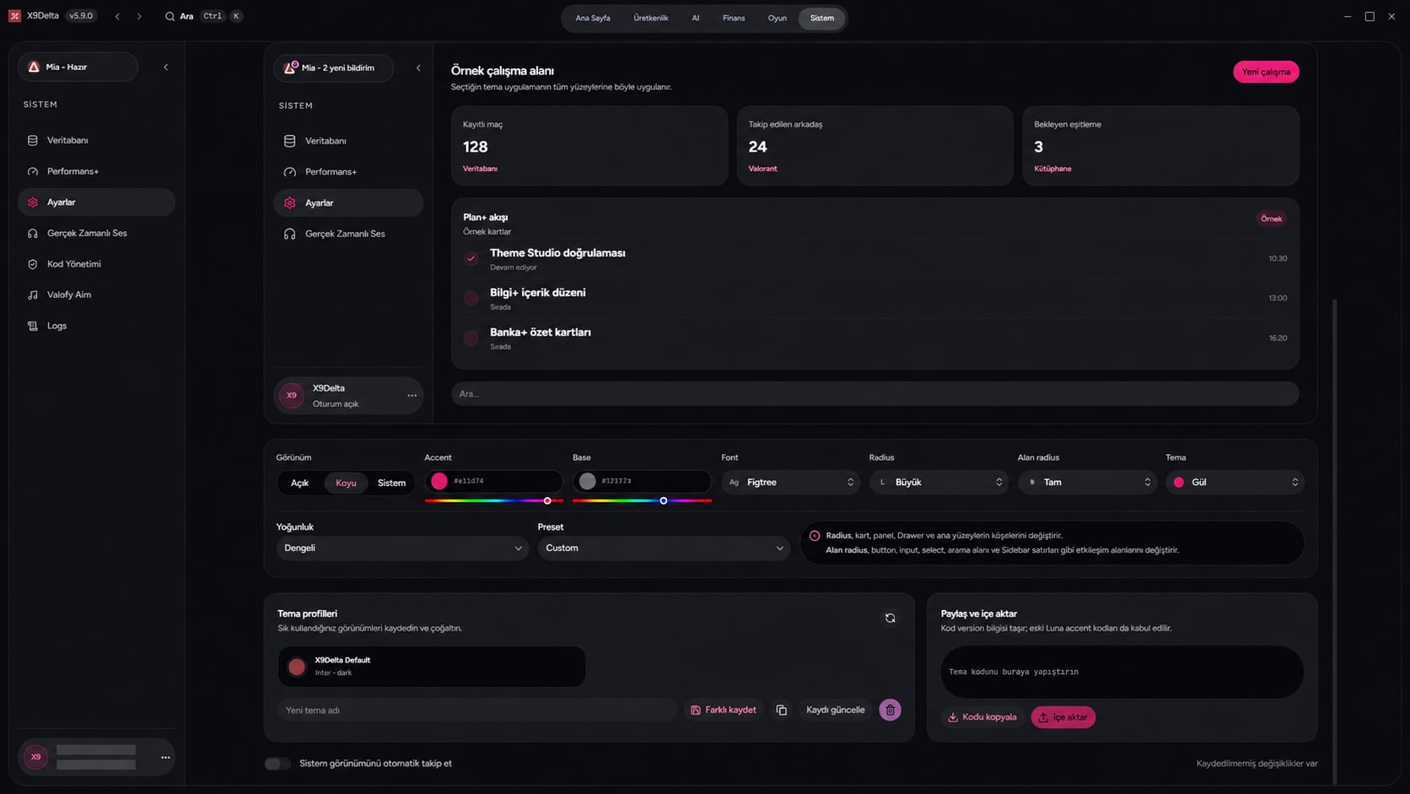
Task: Open the Yoğunluk Dengeli dropdown
Action: pos(402,548)
